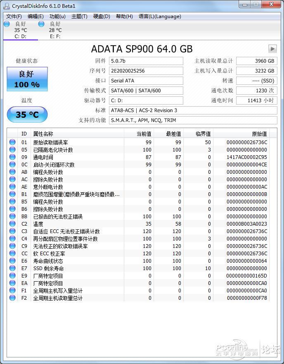Click the status orb for attribute CC
The width and height of the screenshot is (284, 364).
(x=12, y=253)
